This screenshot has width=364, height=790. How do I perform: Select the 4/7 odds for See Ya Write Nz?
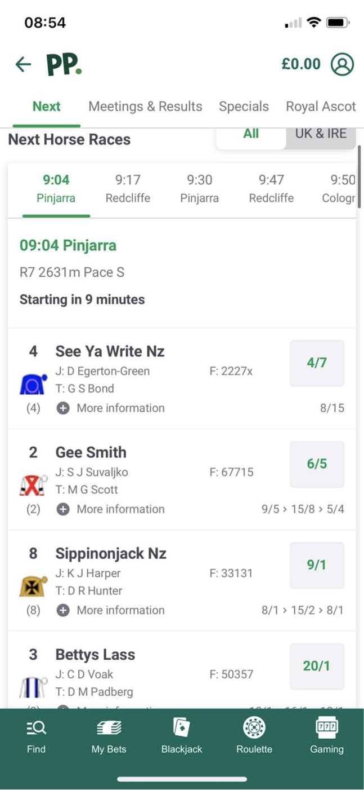[317, 363]
